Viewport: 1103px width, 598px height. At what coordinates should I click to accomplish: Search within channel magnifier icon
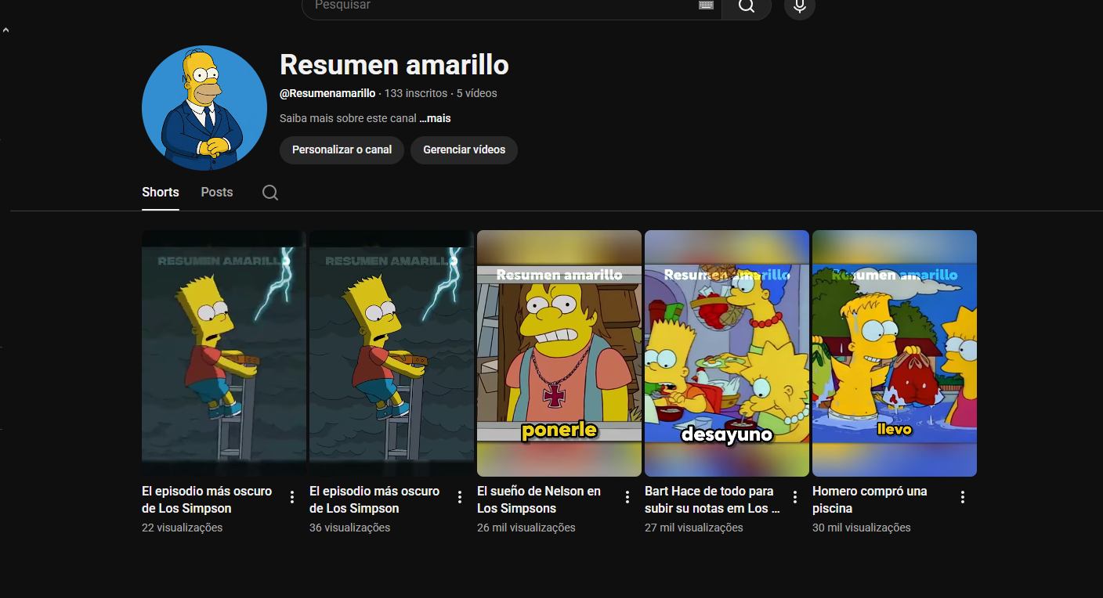[270, 193]
